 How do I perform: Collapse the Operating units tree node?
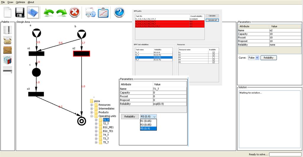[92, 116]
